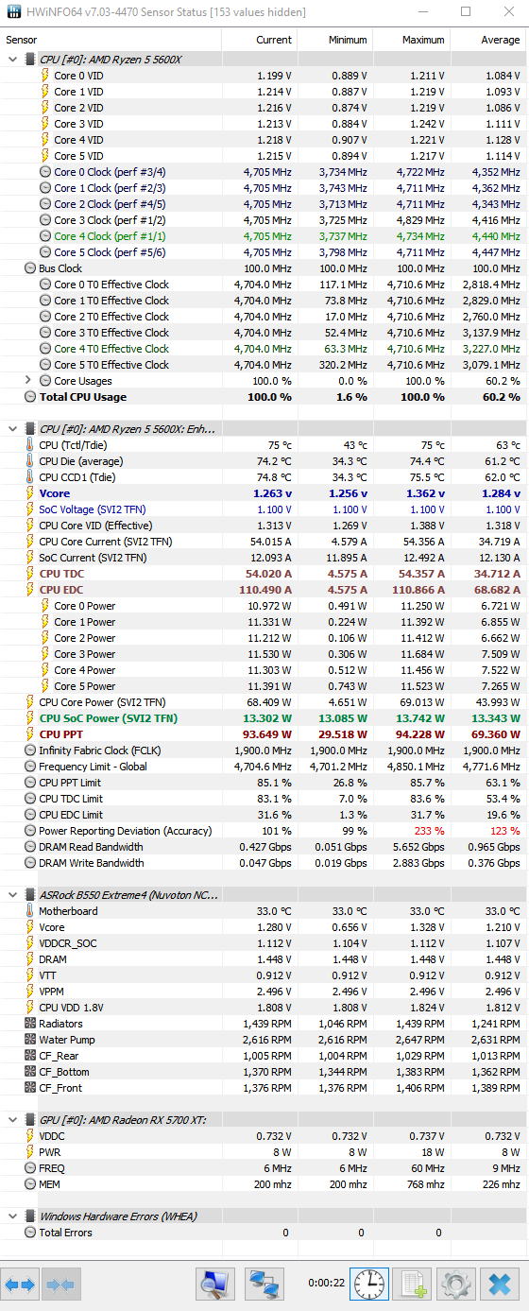Click the 4,829 MHz Core 3 maximum clock
529x1311 pixels.
coord(418,219)
